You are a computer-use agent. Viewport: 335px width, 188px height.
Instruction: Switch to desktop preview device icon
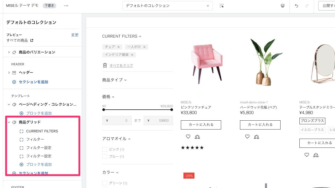pyautogui.click(x=283, y=6)
